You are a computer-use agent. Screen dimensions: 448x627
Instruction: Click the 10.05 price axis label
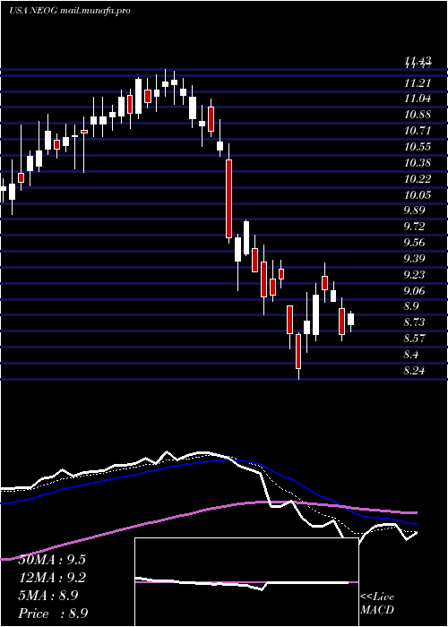click(418, 194)
